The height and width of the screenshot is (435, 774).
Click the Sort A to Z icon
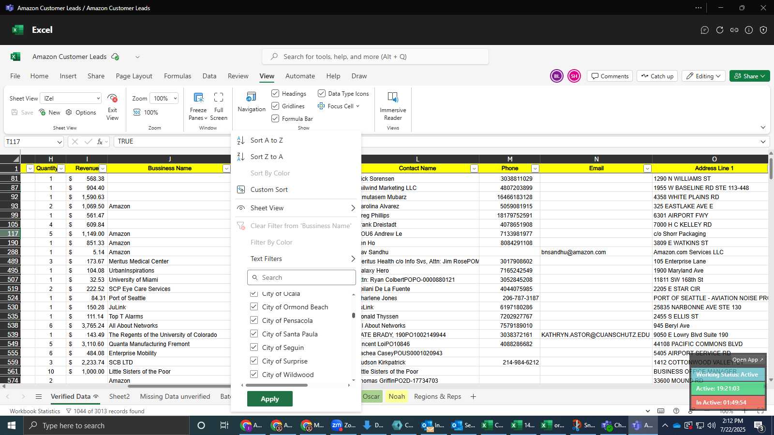pos(240,140)
